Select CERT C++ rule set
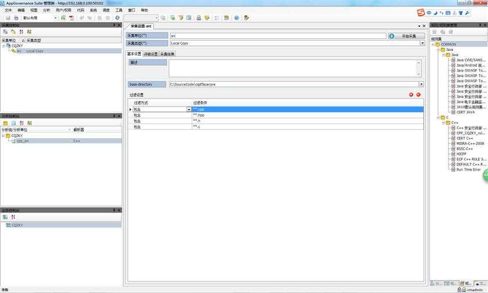The image size is (488, 293). 464,138
